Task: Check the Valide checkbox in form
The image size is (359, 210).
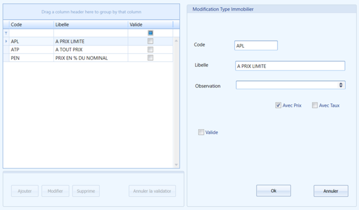Action: point(201,132)
